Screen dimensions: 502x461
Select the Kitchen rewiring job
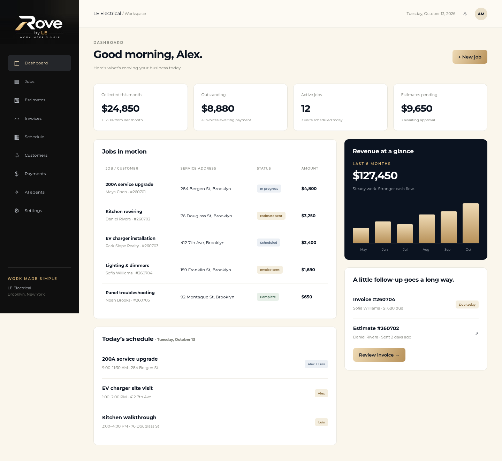(x=215, y=216)
